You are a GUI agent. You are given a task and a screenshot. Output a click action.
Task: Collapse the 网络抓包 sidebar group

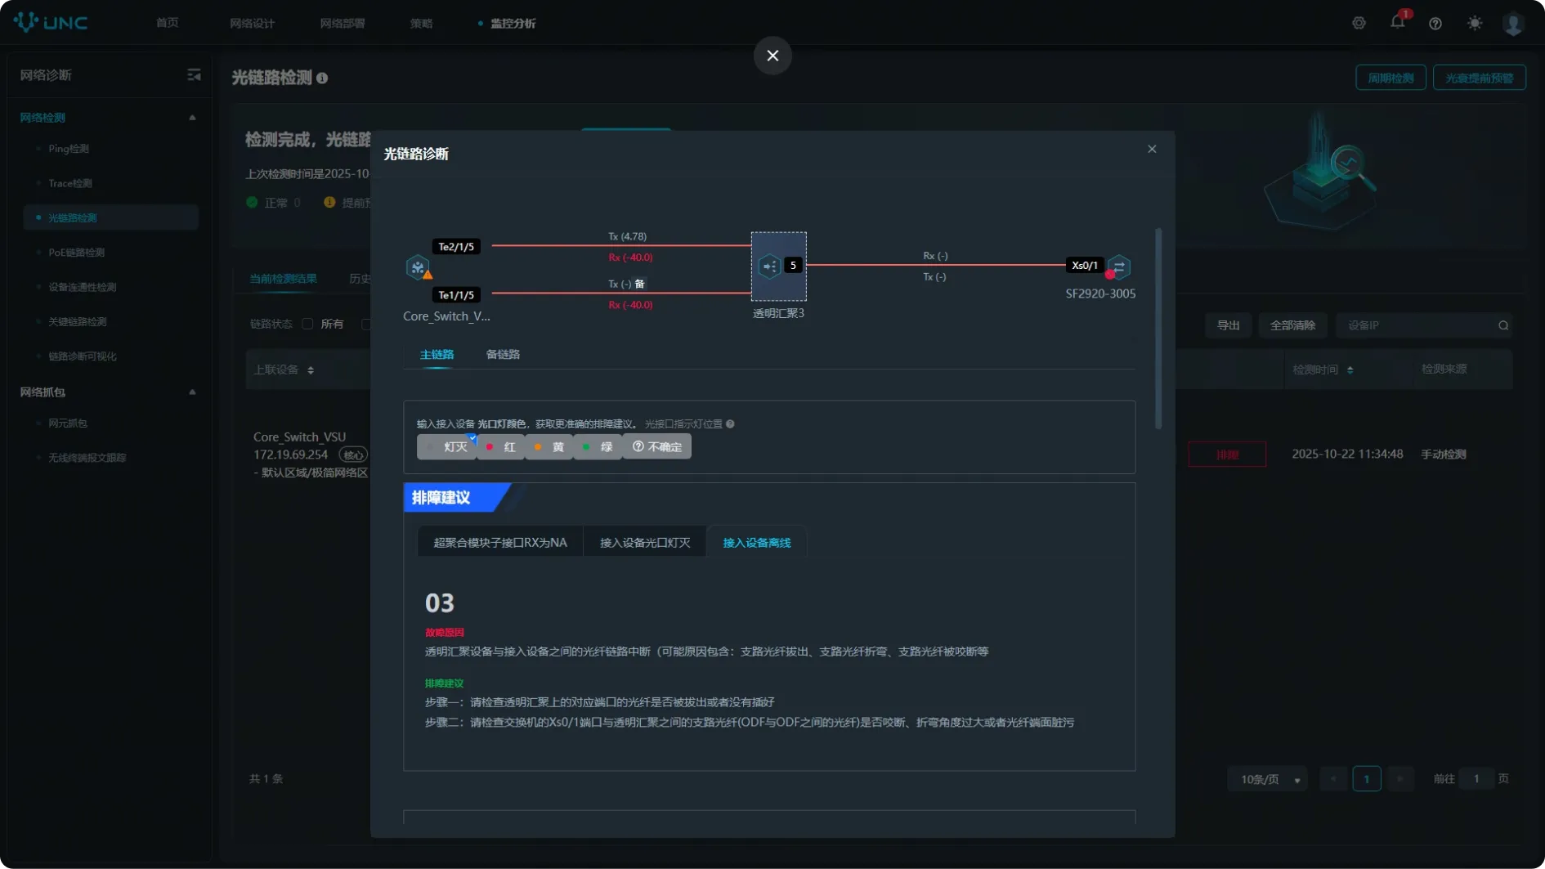coord(192,392)
